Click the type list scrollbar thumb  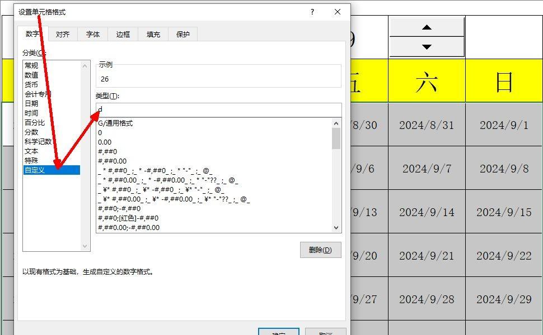coord(336,138)
